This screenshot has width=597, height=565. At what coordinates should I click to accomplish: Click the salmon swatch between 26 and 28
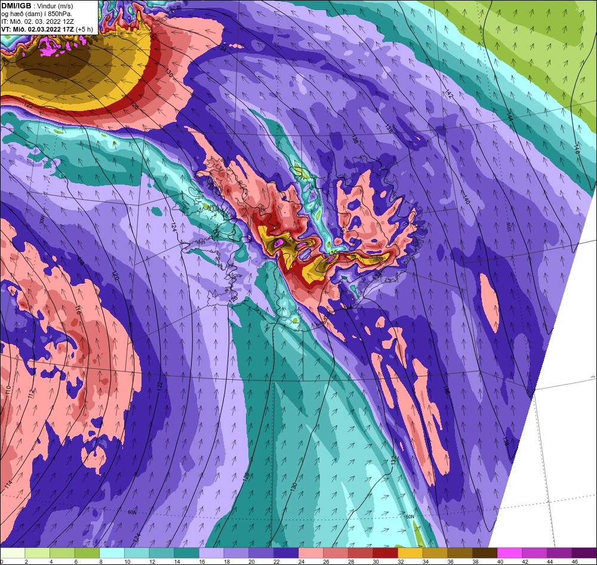(336, 553)
